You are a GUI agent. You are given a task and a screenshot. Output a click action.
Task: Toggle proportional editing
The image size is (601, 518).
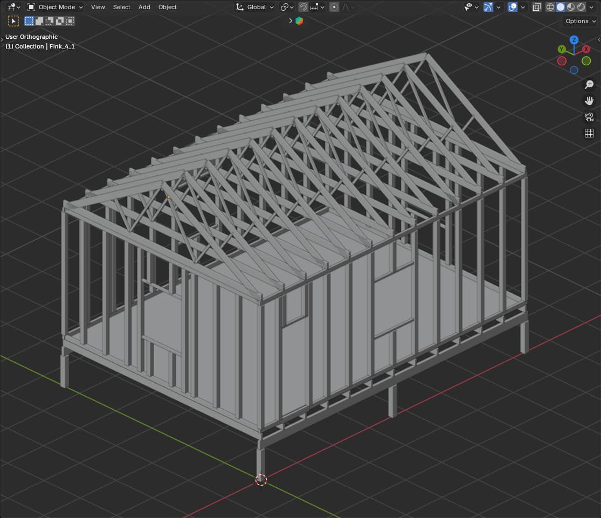pyautogui.click(x=334, y=7)
